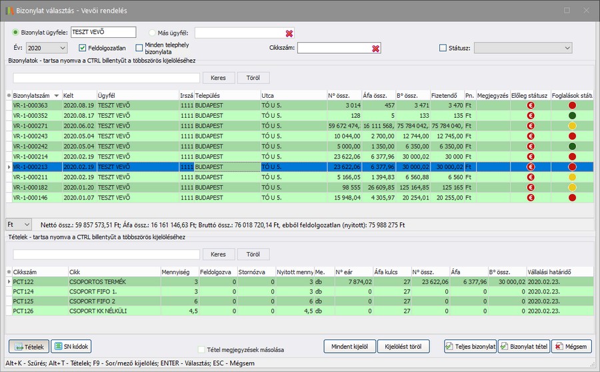Click the Kijelölést töröl button
This screenshot has width=600, height=372.
point(403,347)
